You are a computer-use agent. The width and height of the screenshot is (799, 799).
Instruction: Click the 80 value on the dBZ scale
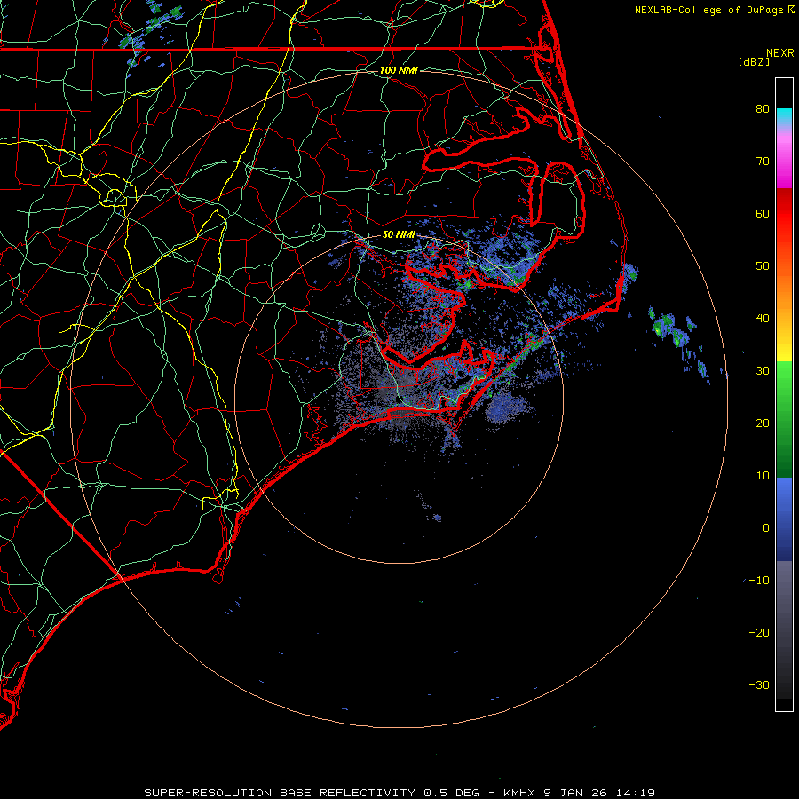(763, 108)
